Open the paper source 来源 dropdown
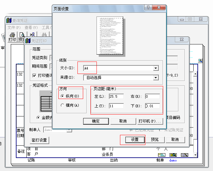This screenshot has width=213, height=171. click(x=156, y=77)
